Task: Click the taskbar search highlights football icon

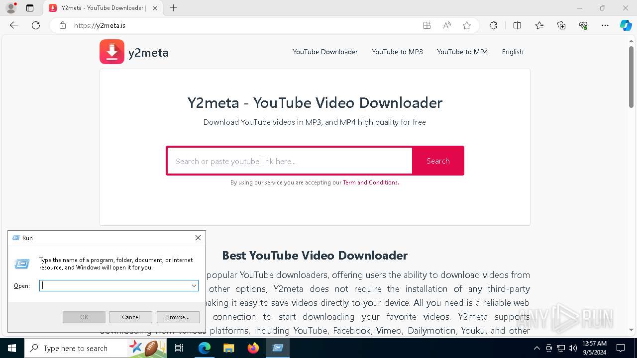Action: [151, 348]
